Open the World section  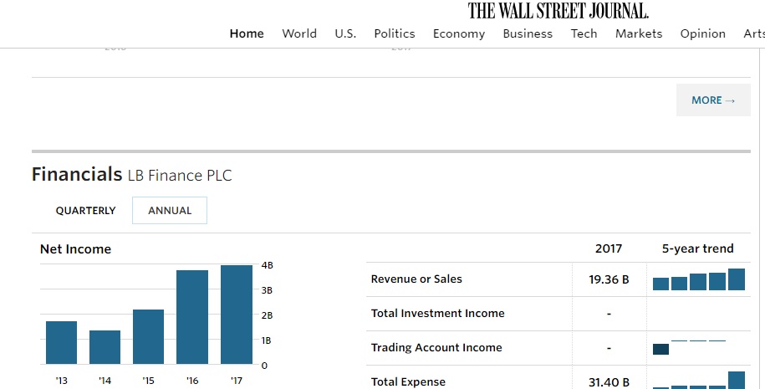click(x=299, y=33)
